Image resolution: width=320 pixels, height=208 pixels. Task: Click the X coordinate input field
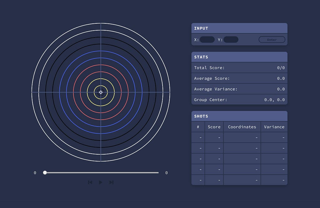point(207,40)
